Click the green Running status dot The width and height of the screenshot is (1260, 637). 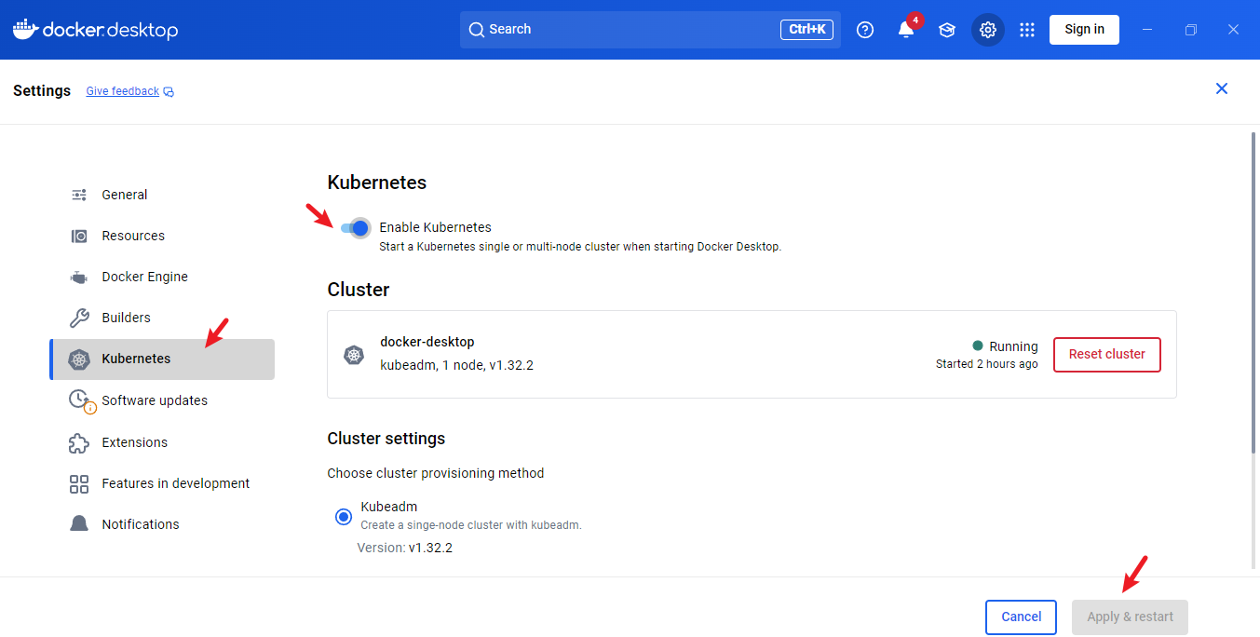coord(978,346)
